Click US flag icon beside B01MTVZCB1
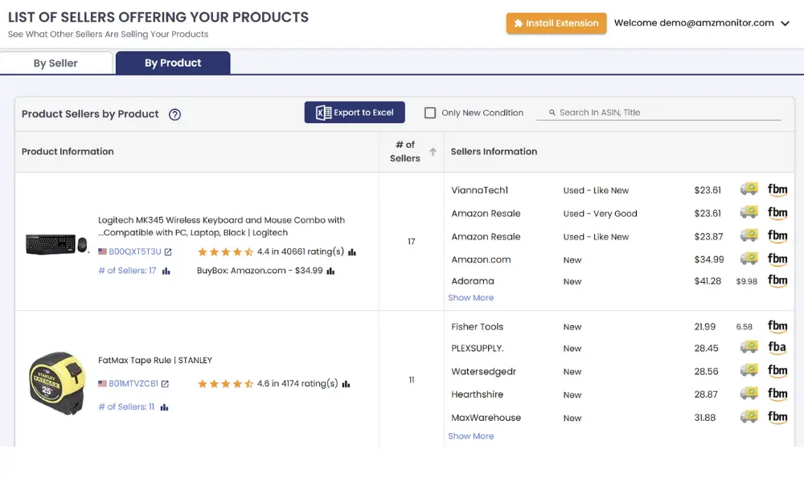The image size is (804, 482). pyautogui.click(x=103, y=384)
